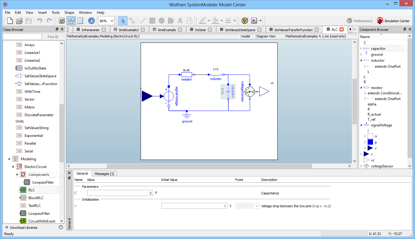This screenshot has width=415, height=239.
Task: Select BlockRLC in Class Browser
Action: coord(36,198)
